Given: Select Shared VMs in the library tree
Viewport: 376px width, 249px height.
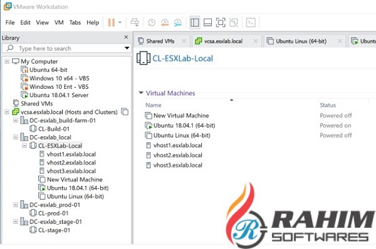Looking at the screenshot, I should point(36,103).
